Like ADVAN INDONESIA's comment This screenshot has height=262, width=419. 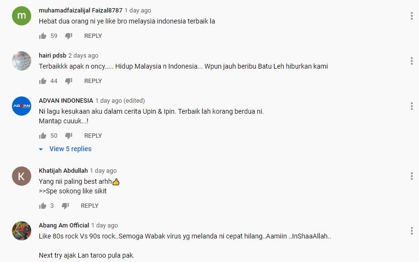click(x=43, y=136)
